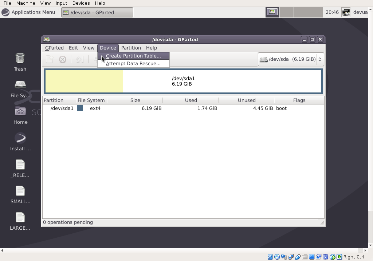Open the GParted menu

pyautogui.click(x=55, y=48)
